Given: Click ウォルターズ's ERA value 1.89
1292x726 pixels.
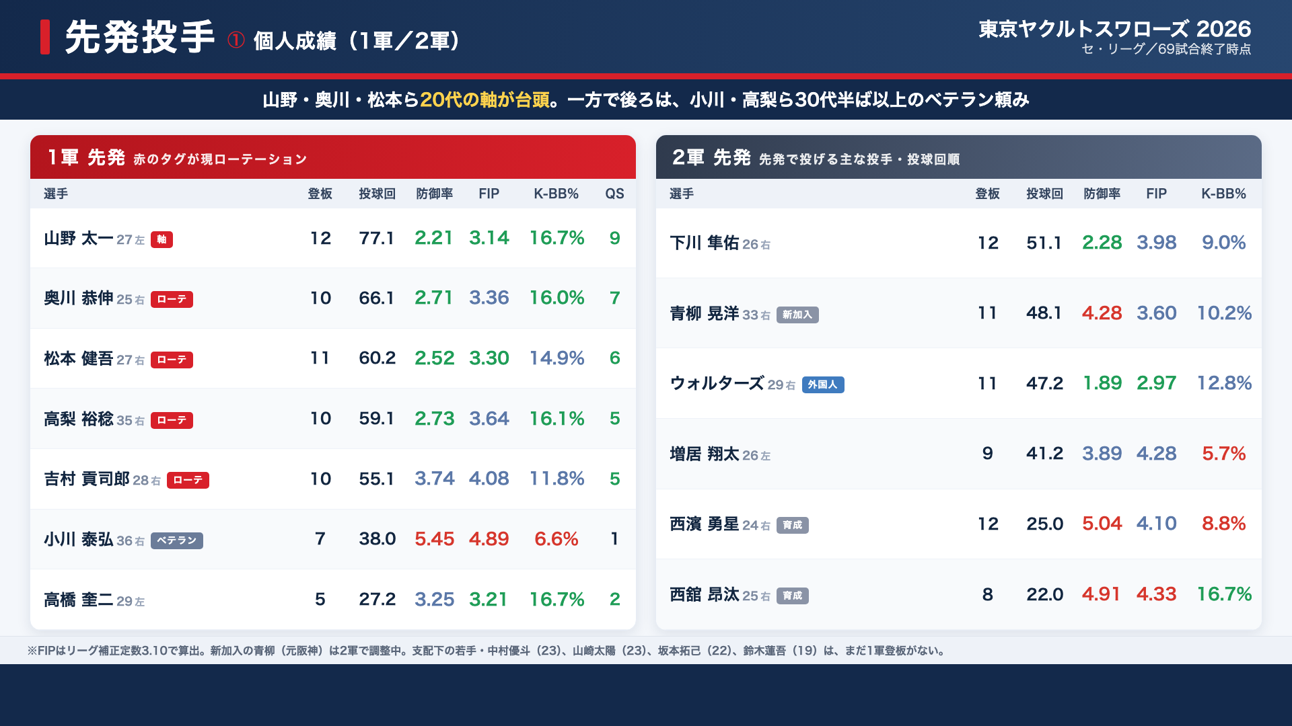Looking at the screenshot, I should click(x=1102, y=383).
